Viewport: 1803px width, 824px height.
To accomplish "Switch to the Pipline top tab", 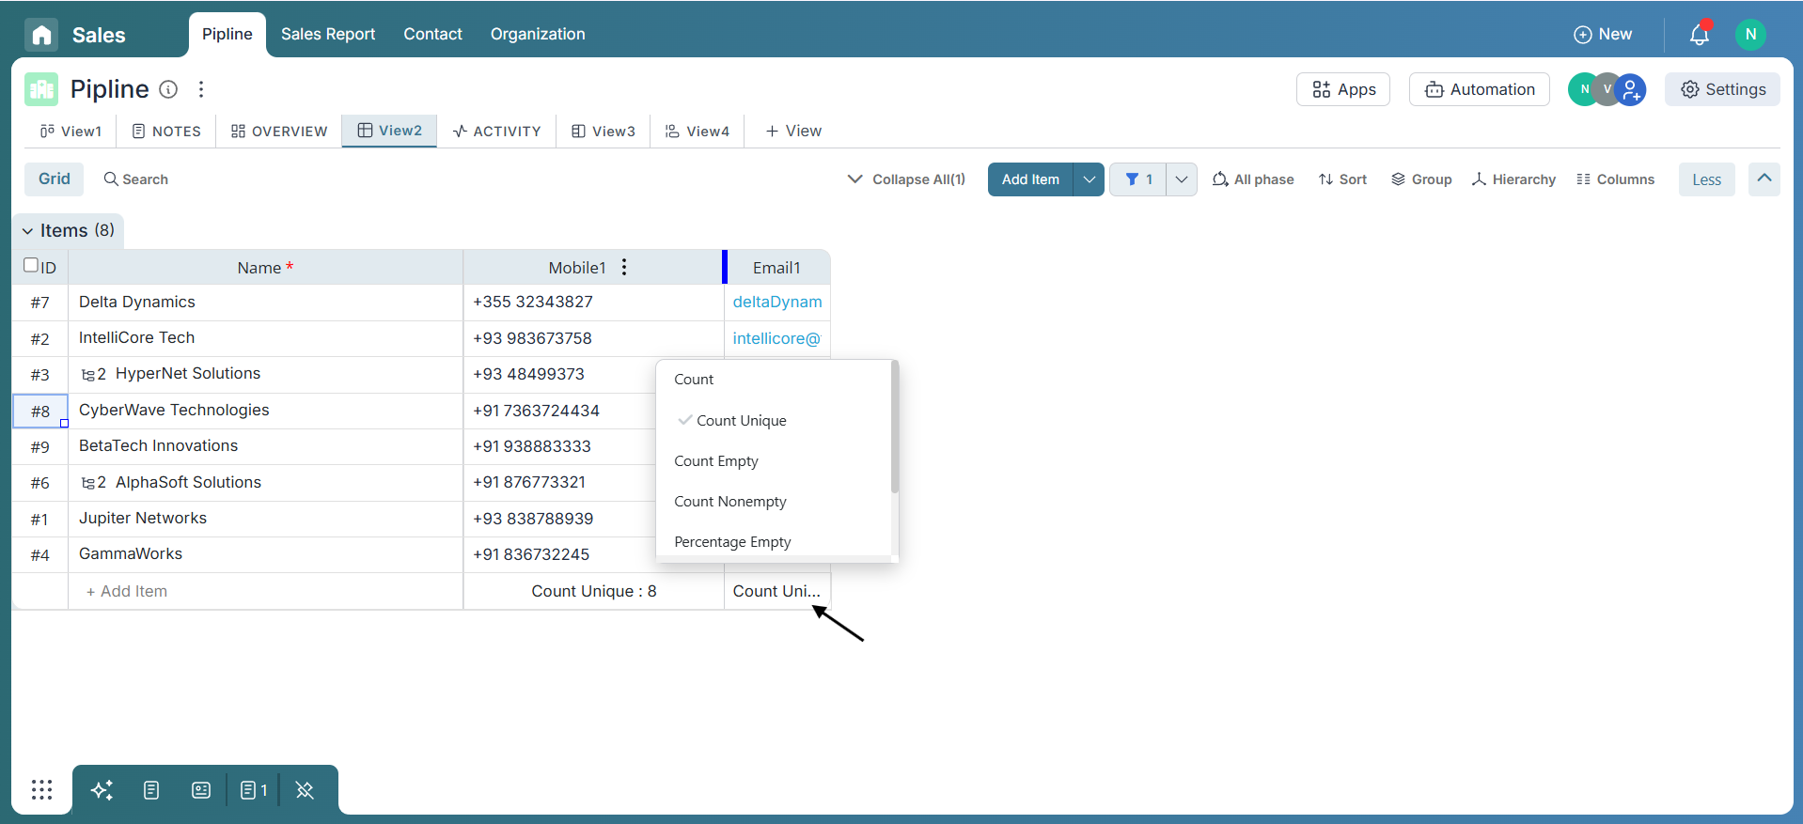I will (x=227, y=35).
